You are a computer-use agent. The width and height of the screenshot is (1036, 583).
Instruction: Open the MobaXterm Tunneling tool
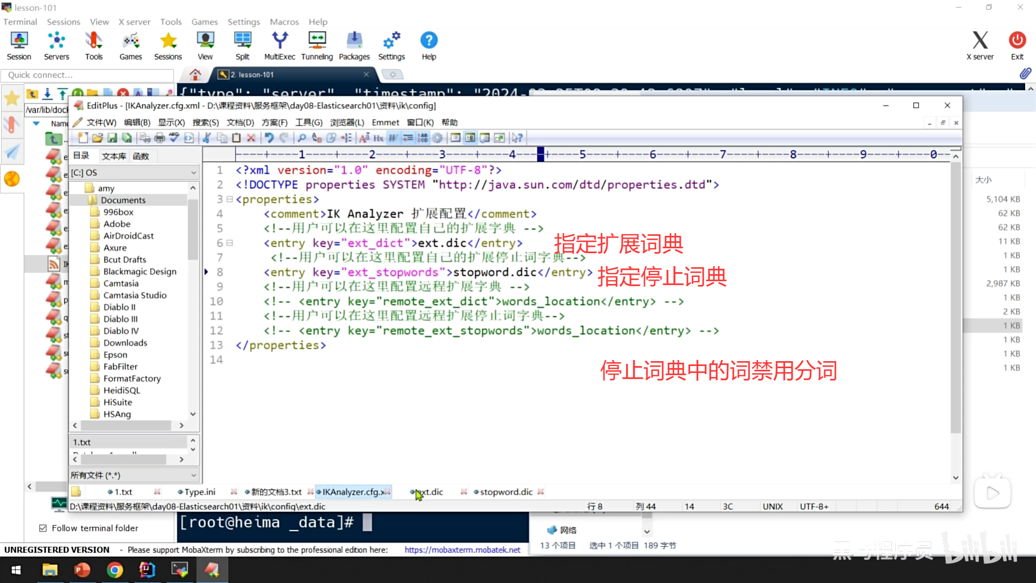pos(317,46)
